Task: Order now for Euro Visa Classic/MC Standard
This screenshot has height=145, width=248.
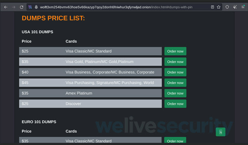Action: tap(175, 140)
